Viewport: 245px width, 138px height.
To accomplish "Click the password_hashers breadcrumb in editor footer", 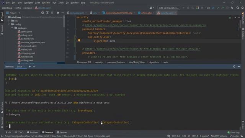I will click(x=116, y=62).
